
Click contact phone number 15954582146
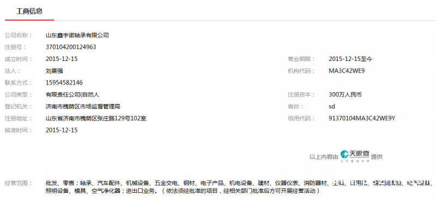64,83
